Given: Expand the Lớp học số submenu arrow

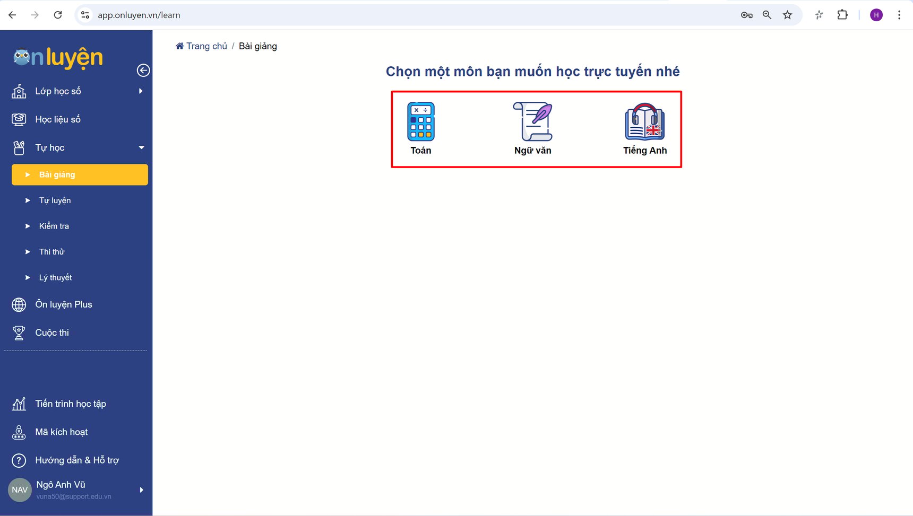Looking at the screenshot, I should pos(141,91).
